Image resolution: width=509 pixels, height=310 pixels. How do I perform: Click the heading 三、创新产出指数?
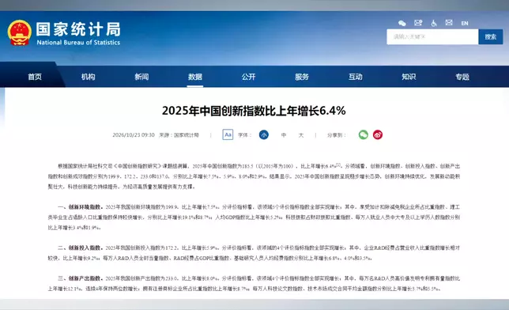tap(80, 278)
